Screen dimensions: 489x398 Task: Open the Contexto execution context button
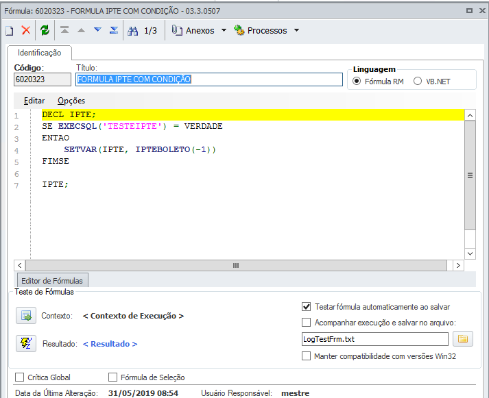click(26, 316)
